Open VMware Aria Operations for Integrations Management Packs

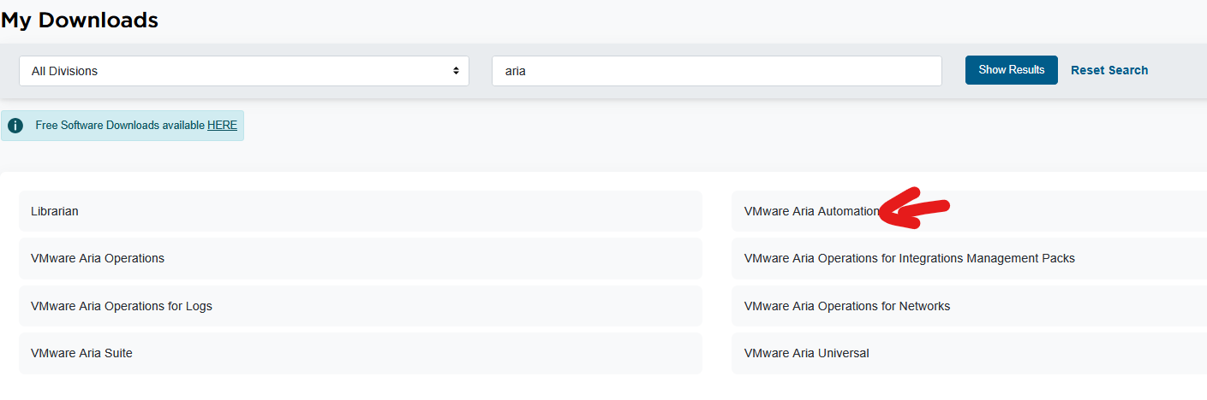(969, 258)
